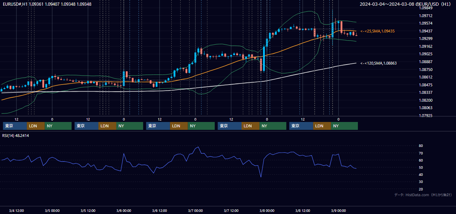
Task: Select the 3/6 00:00 time label
Action: pyautogui.click(x=124, y=211)
